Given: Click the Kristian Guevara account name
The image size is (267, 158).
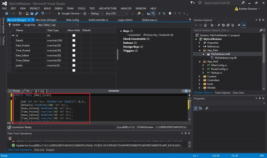Looking at the screenshot, I should click(x=248, y=9).
